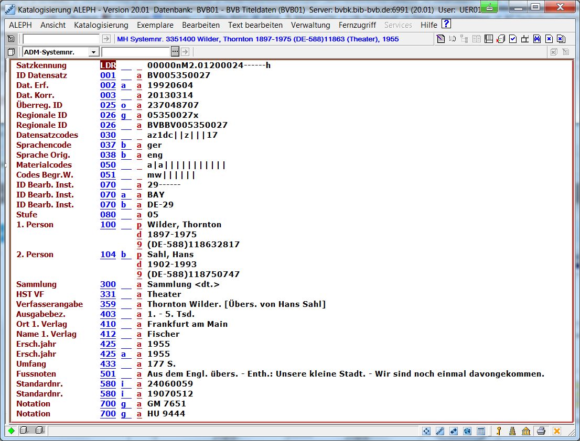Open the Katalogisierung menu
The width and height of the screenshot is (580, 441).
pyautogui.click(x=101, y=25)
